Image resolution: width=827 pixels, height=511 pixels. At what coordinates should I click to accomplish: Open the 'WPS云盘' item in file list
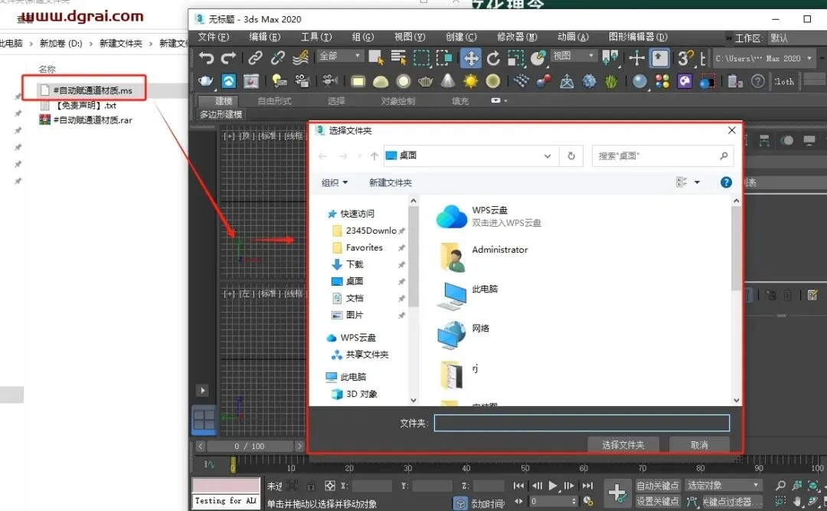tap(489, 217)
